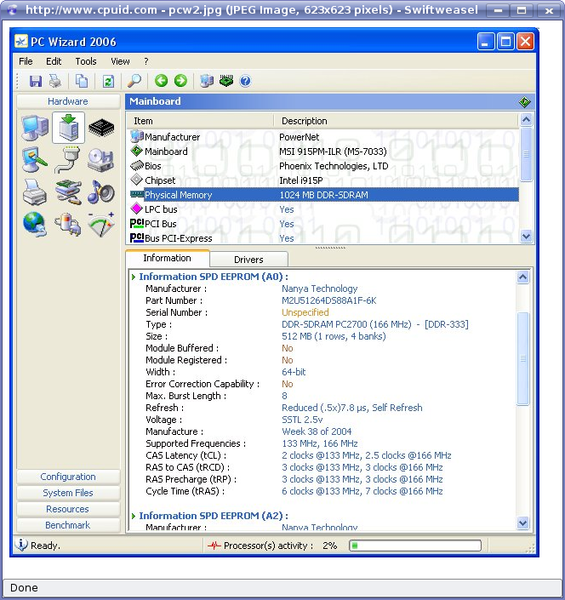This screenshot has width=565, height=600.
Task: Select the Multimedia speaker note icon
Action: pos(100,191)
